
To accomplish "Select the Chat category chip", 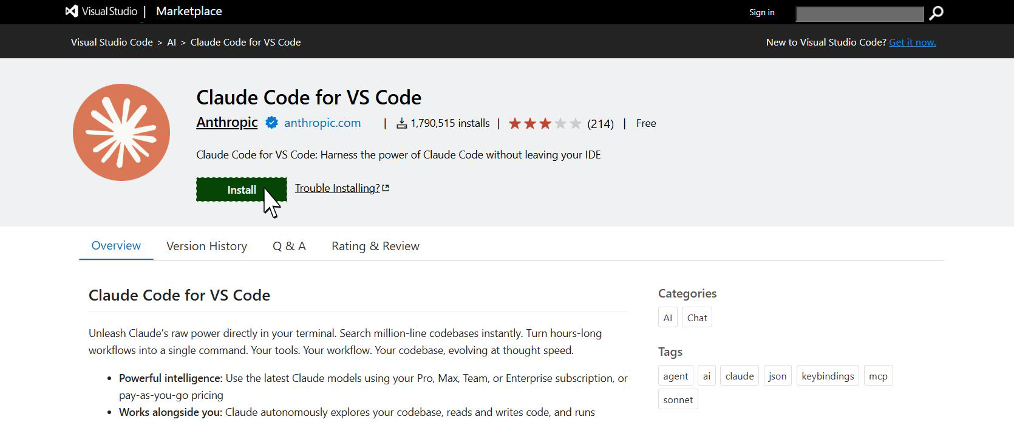I will coord(696,318).
